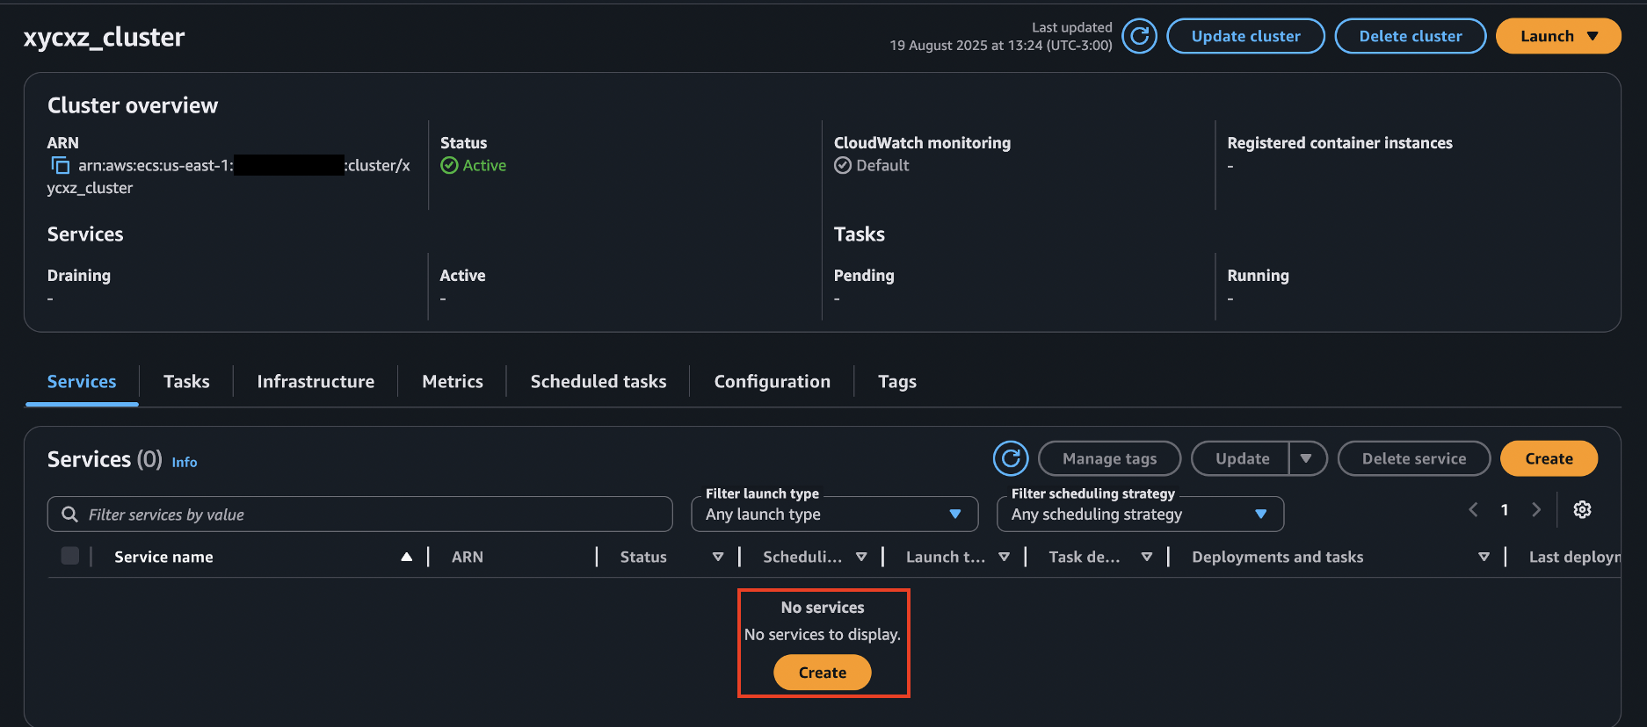The height and width of the screenshot is (727, 1647).
Task: Sort by Service name ascending arrow
Action: coord(406,557)
